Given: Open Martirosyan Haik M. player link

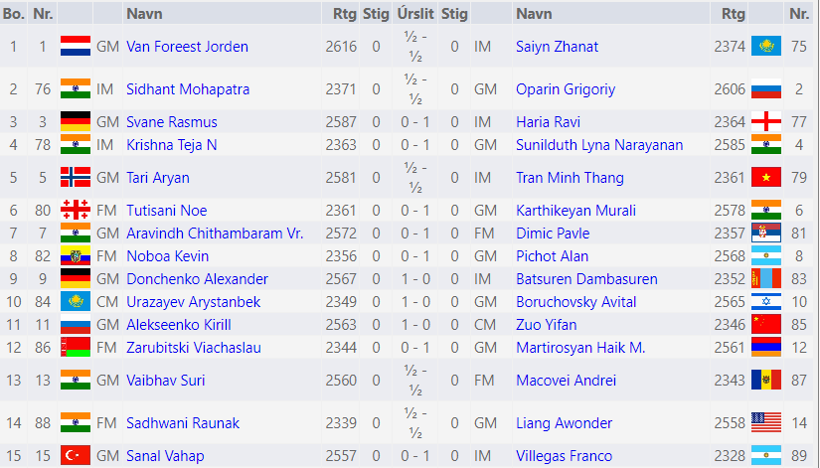Looking at the screenshot, I should (580, 348).
